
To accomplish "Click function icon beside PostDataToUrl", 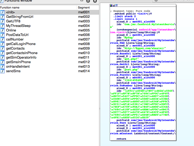I will pos(2,35).
